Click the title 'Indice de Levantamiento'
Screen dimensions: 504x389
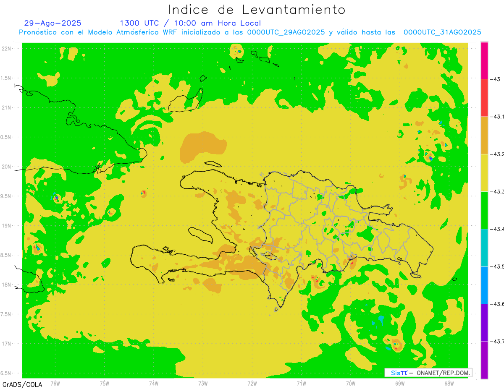point(257,10)
